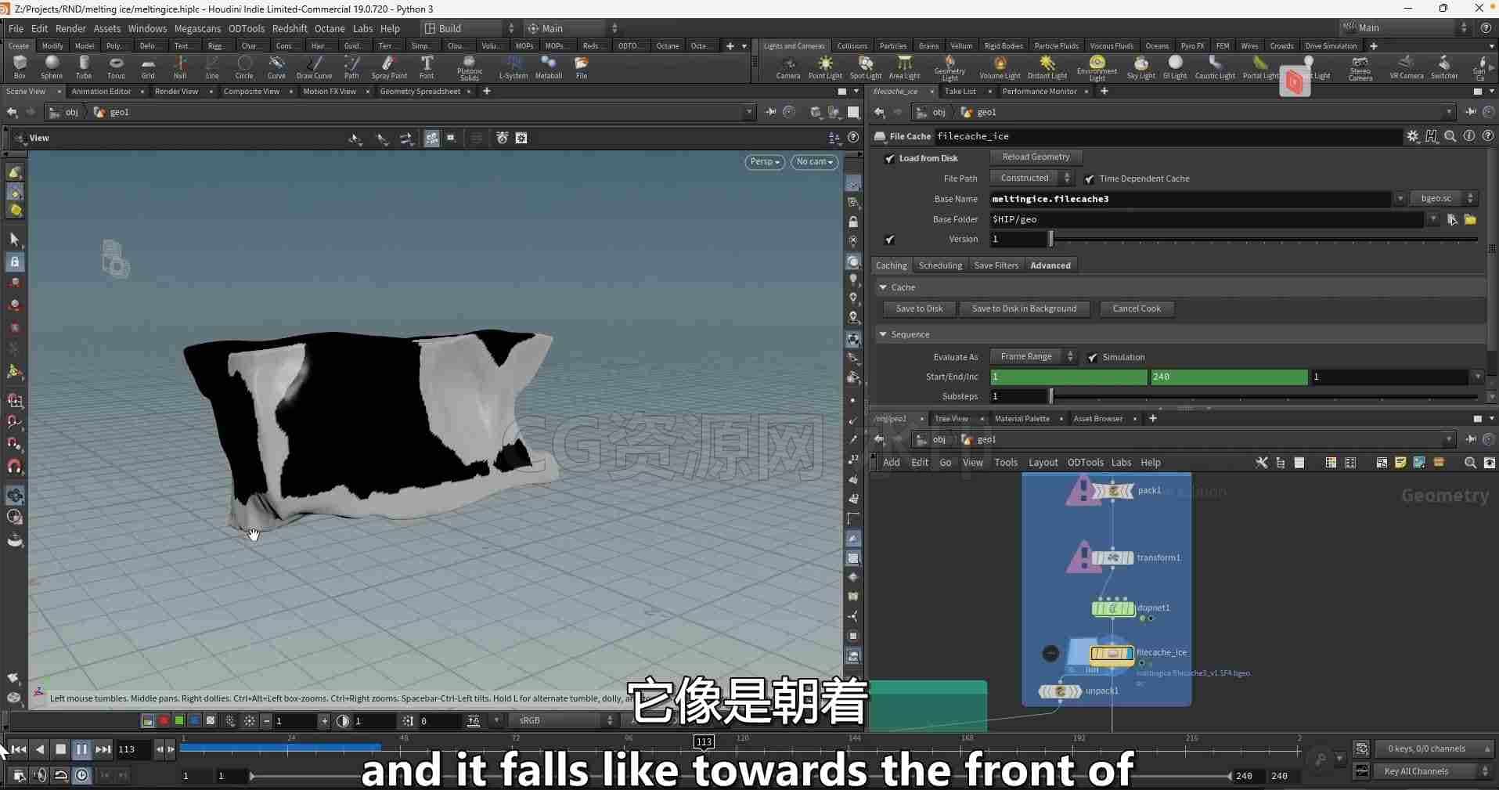Select the dopnet1 node

point(1113,608)
